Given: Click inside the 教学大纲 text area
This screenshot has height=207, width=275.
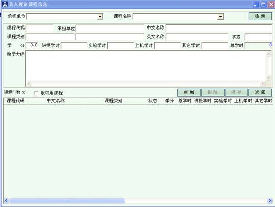Looking at the screenshot, I should click(146, 66).
